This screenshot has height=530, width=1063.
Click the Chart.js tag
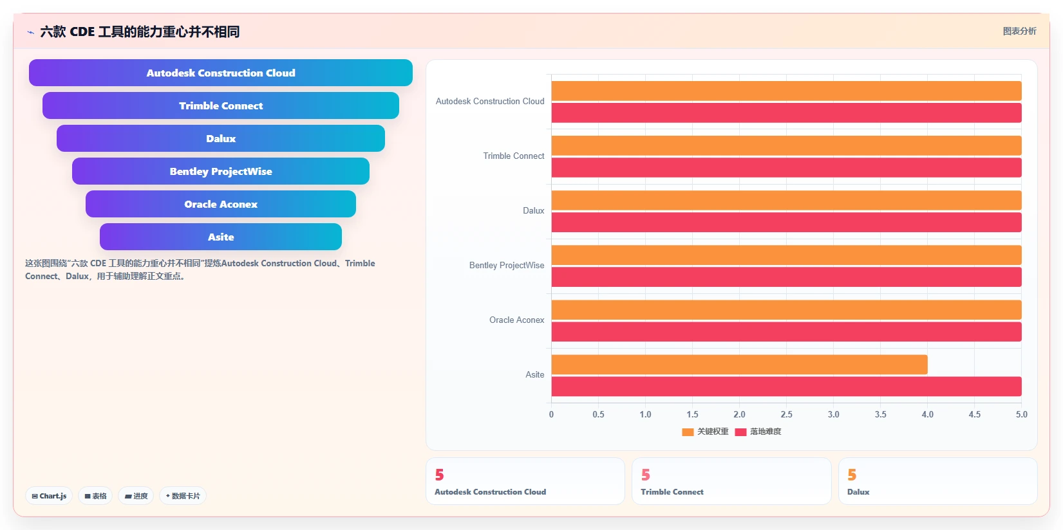point(49,496)
